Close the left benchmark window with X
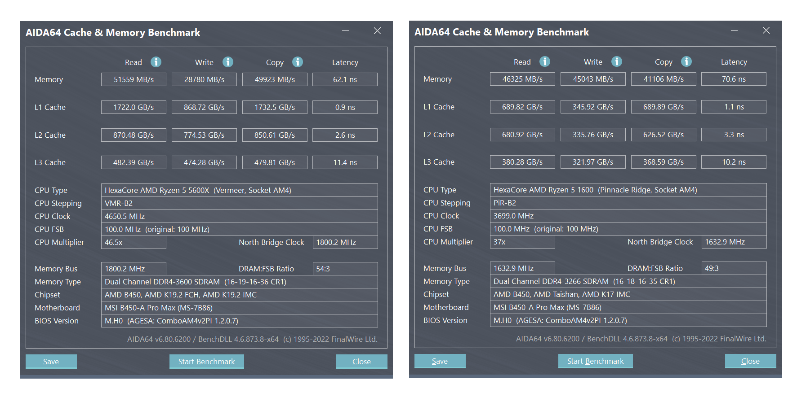The width and height of the screenshot is (806, 397). tap(377, 31)
